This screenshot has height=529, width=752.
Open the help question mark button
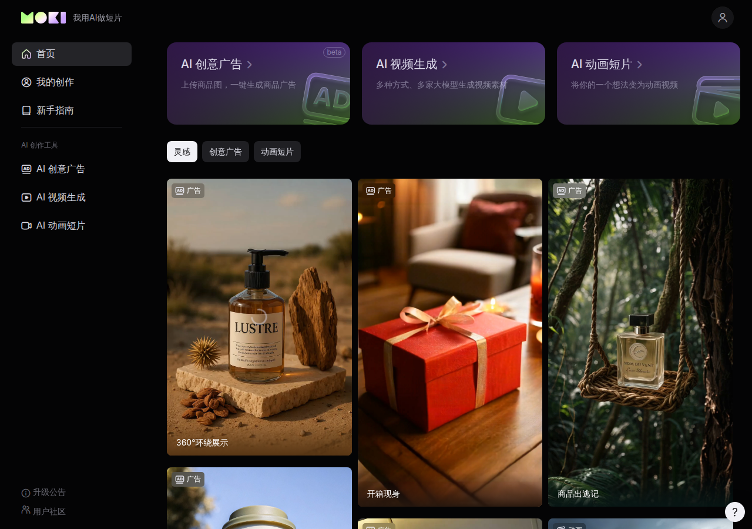[735, 512]
